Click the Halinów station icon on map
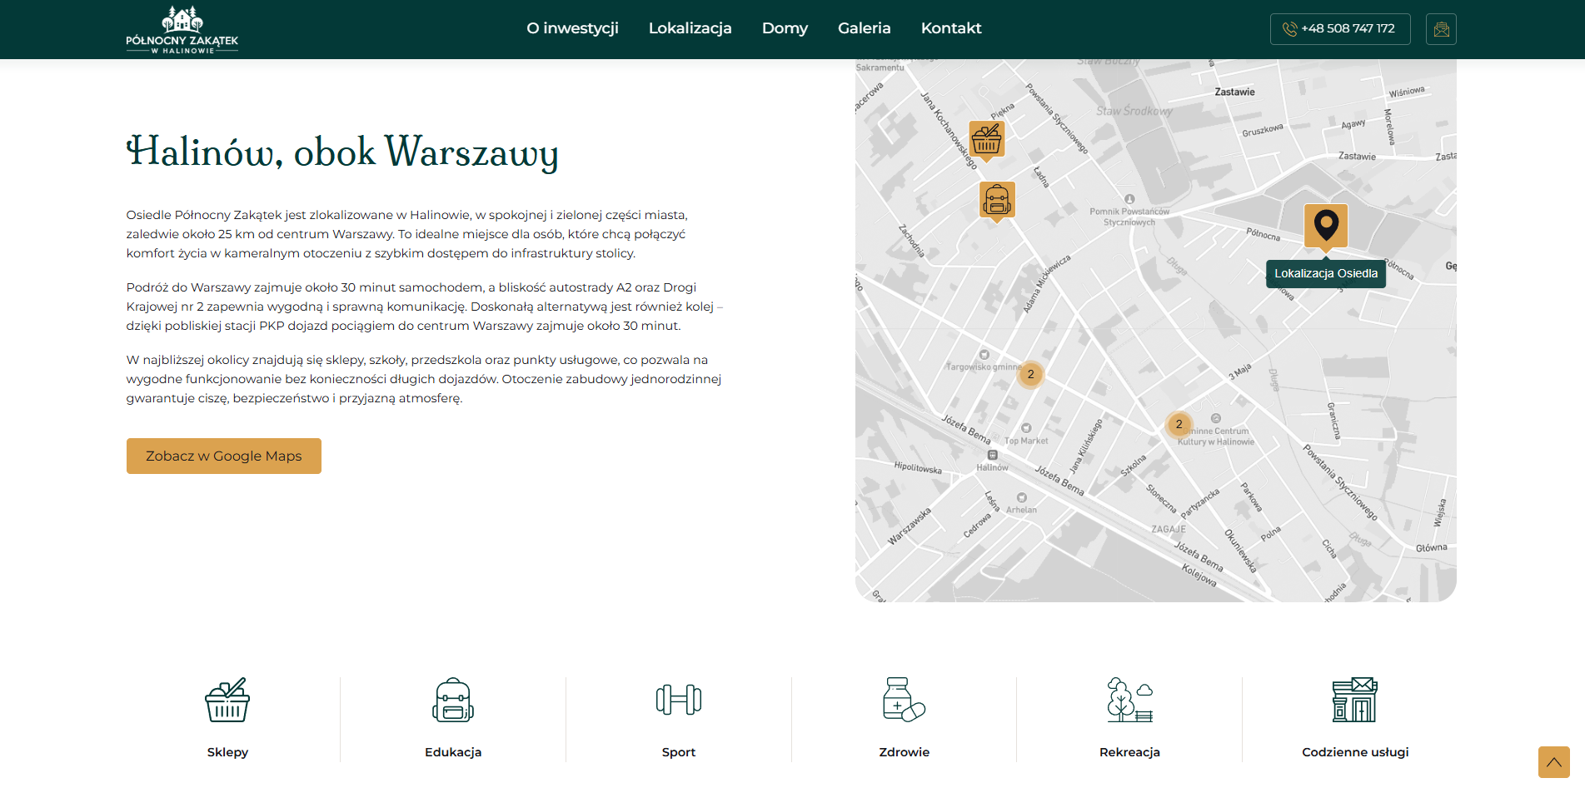Viewport: 1585px width, 793px height. 992,455
